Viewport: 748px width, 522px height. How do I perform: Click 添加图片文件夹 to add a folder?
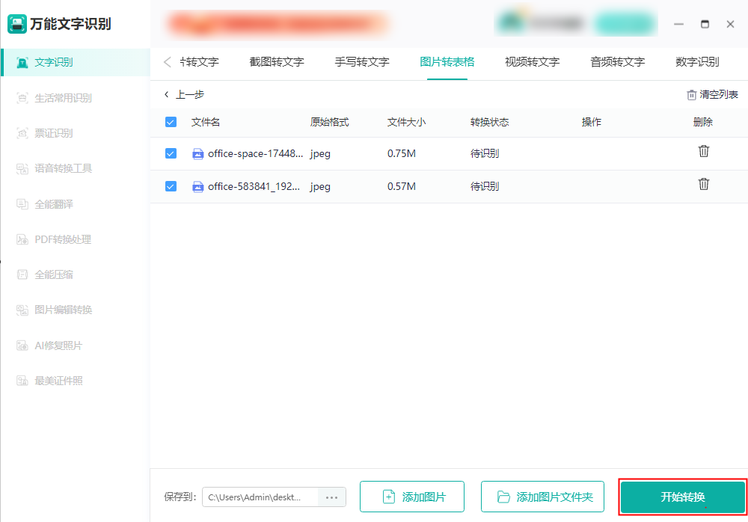[x=542, y=497]
